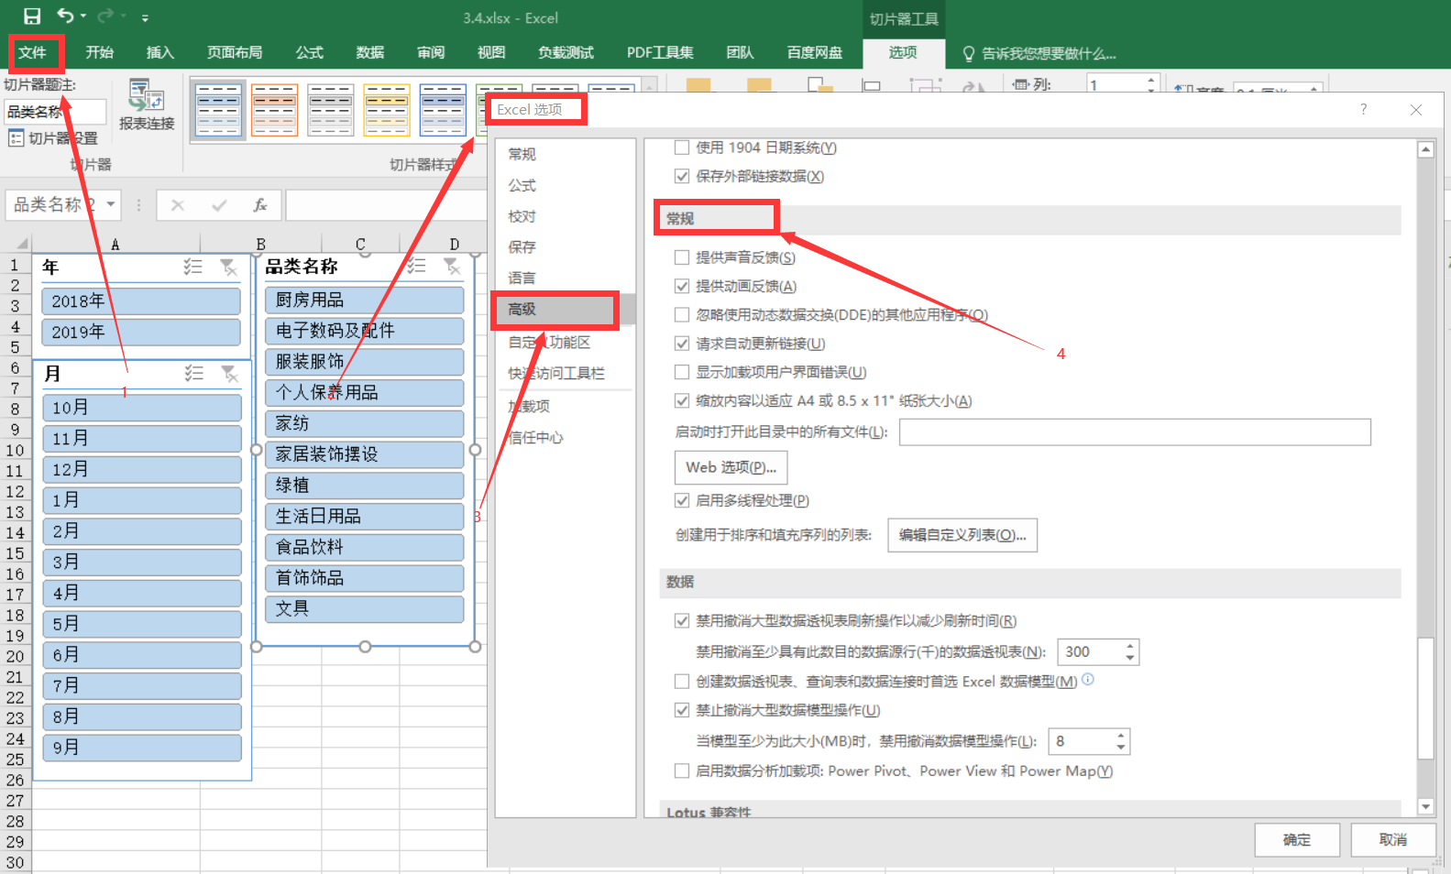Clear filter icon on 品类名称 slicer
Viewport: 1451px width, 874px height.
coord(452,266)
